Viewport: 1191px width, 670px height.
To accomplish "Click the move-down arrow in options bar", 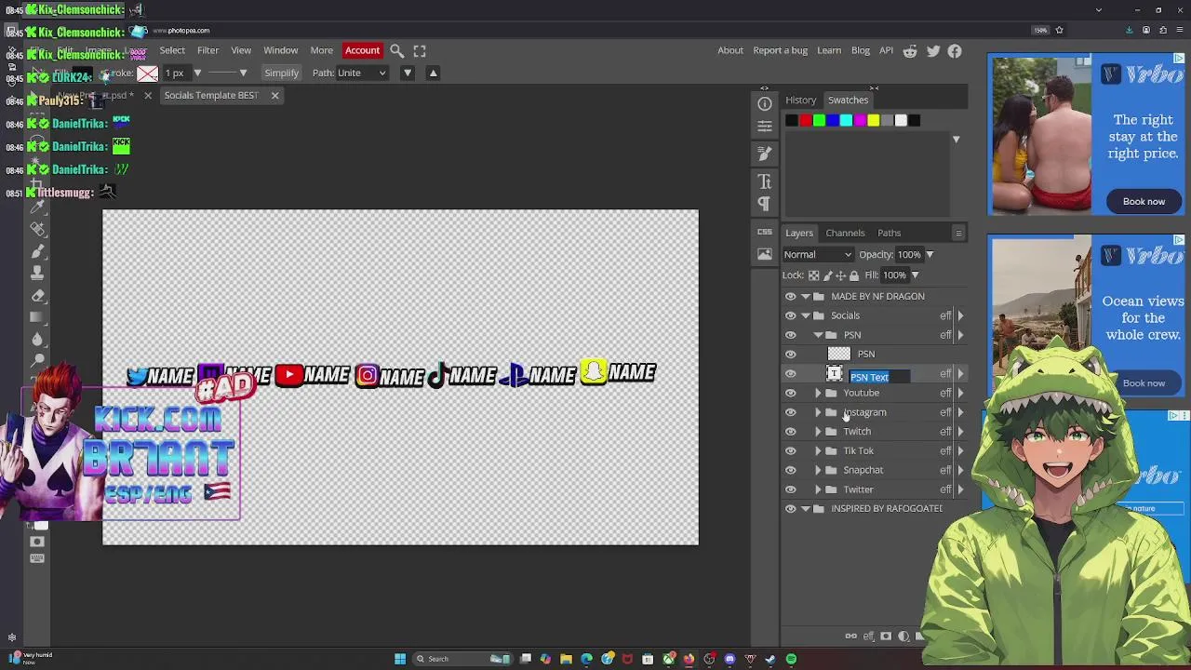I will tap(407, 73).
